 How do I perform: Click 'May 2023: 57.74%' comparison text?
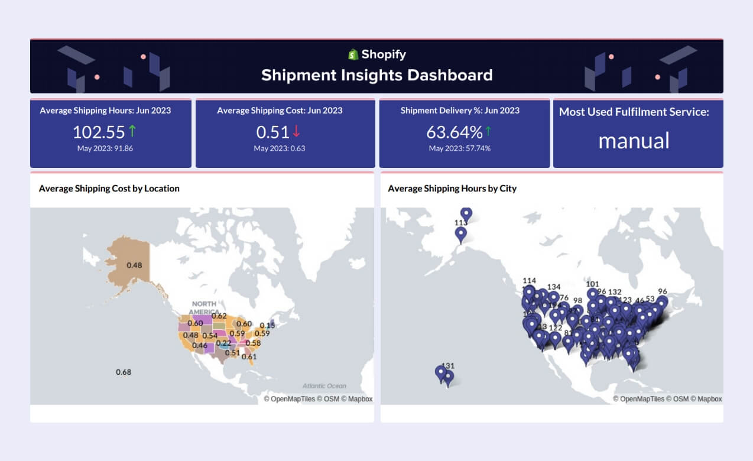[460, 148]
